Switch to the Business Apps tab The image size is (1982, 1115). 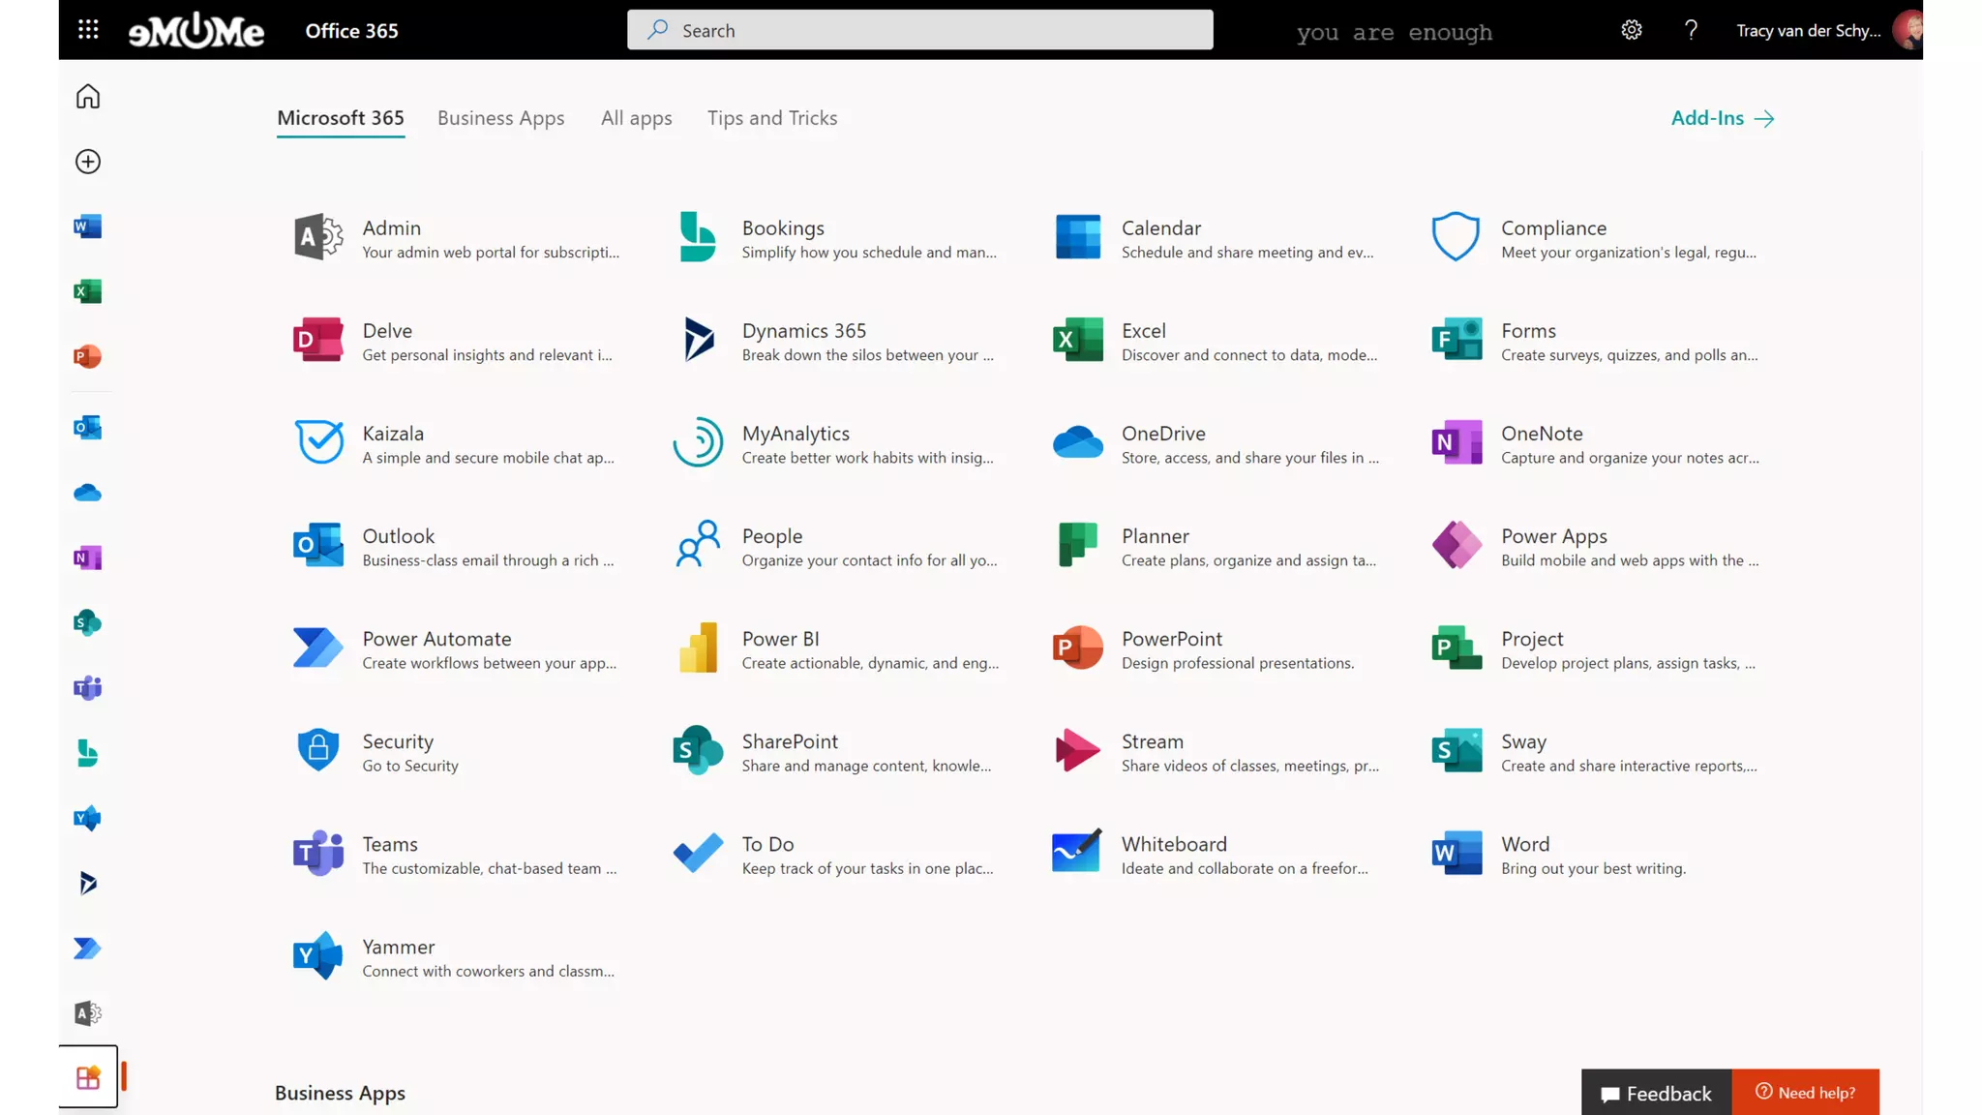point(500,118)
